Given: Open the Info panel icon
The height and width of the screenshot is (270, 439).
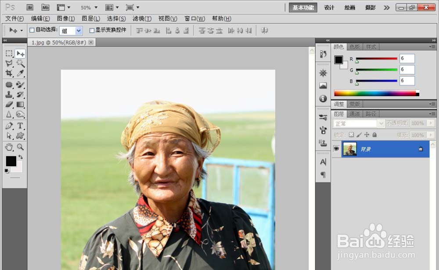Looking at the screenshot, I should coord(323,98).
